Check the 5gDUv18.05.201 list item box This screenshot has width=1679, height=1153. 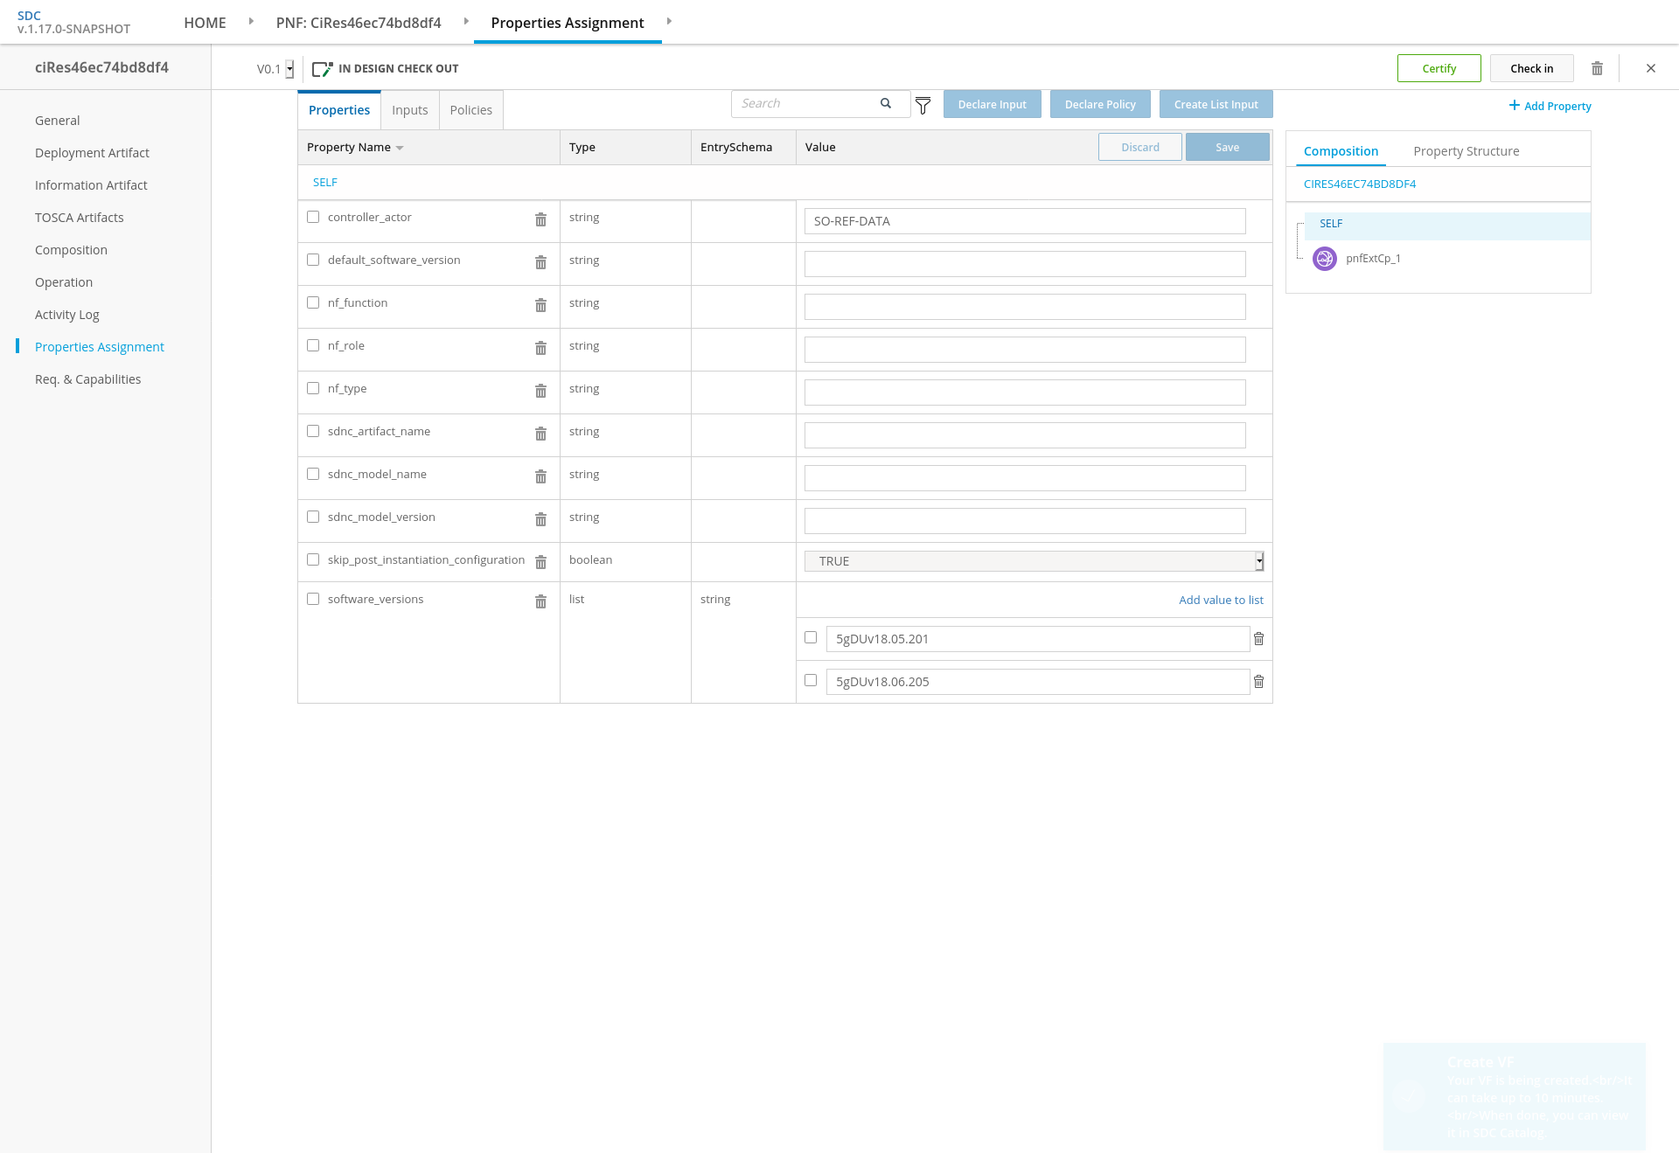811,637
